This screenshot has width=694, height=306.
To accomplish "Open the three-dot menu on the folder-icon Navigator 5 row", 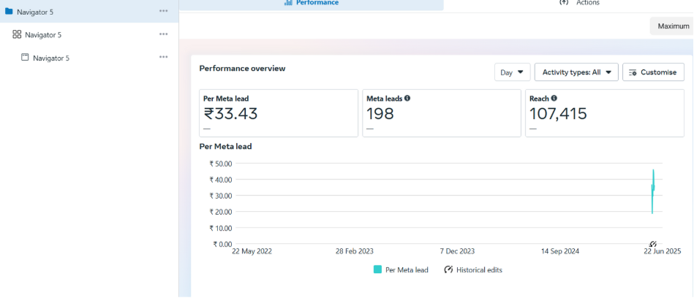I will tap(164, 12).
